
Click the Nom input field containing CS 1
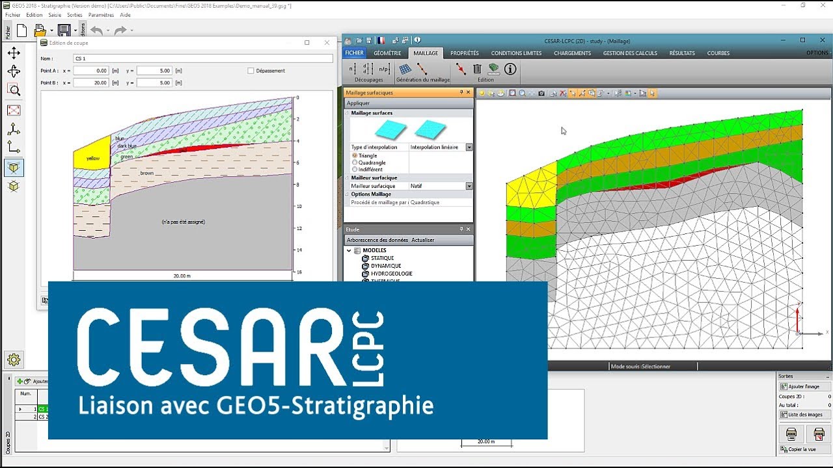click(x=203, y=58)
